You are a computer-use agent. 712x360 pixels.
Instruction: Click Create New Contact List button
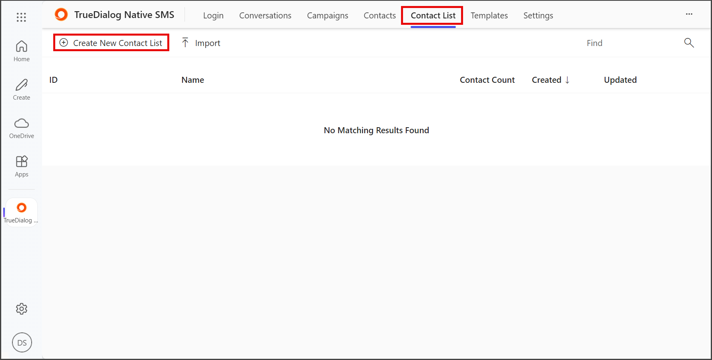(111, 43)
